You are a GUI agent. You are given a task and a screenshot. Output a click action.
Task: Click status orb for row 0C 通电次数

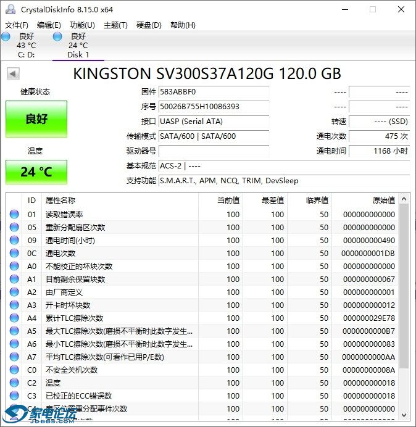coord(14,253)
